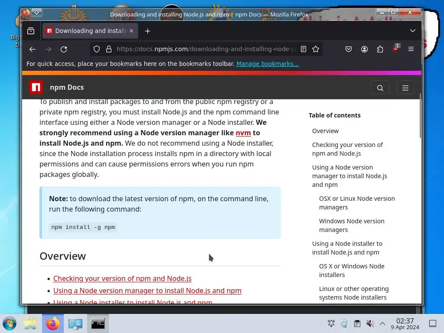Open Windows Node version managers TOC entry
Viewport: 444px width, 333px height.
click(352, 225)
